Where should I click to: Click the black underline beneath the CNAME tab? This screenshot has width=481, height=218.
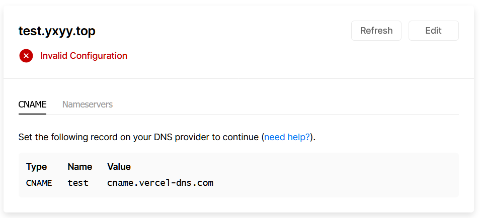(32, 114)
